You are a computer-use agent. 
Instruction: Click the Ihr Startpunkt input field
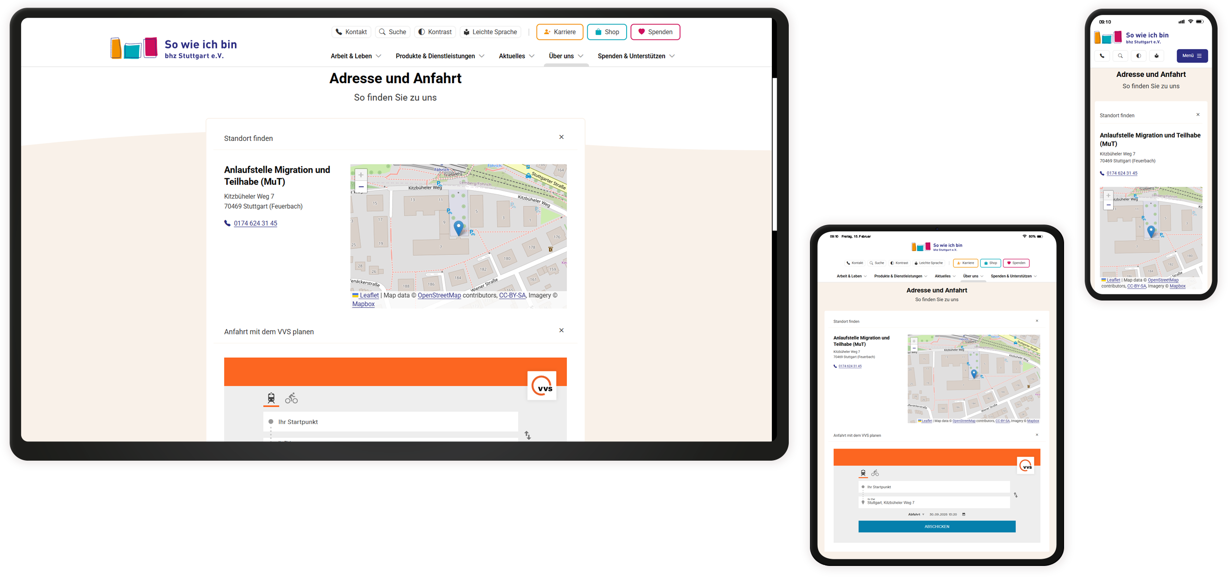pos(390,422)
